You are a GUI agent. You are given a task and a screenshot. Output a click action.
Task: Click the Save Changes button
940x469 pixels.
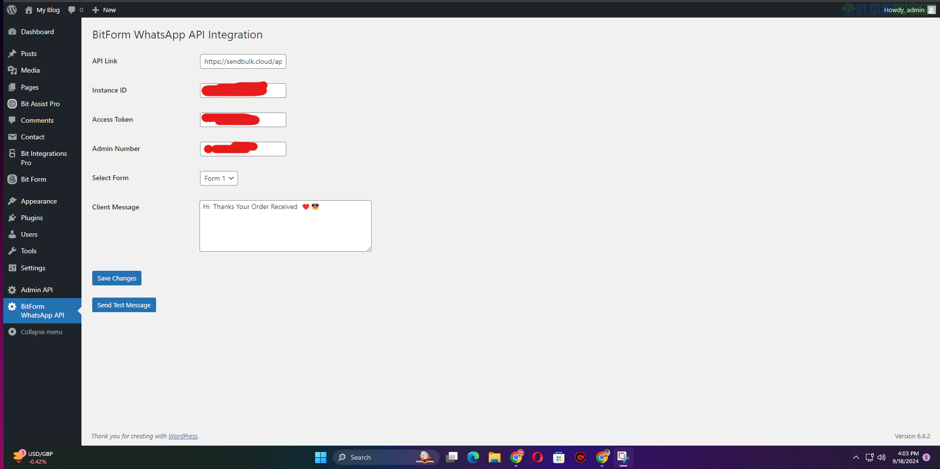click(117, 278)
